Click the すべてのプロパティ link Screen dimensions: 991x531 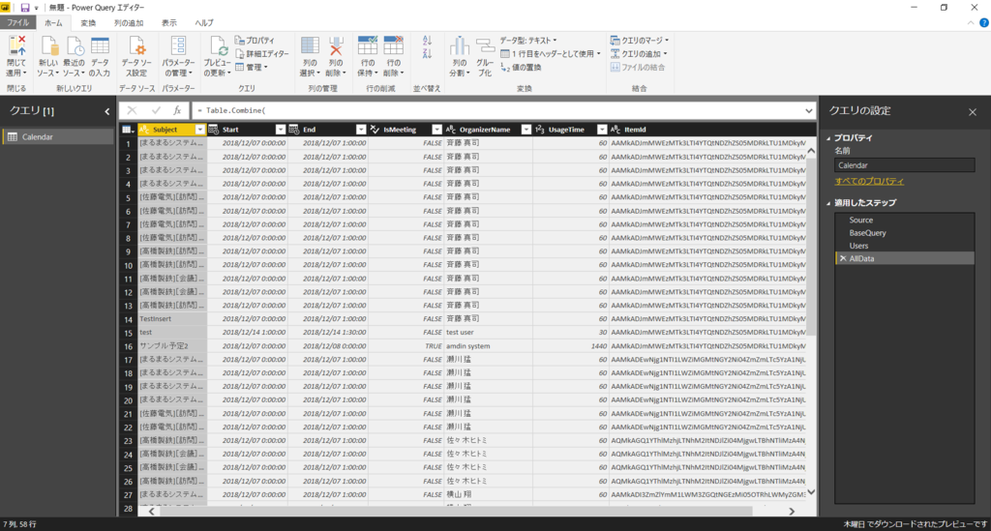869,181
